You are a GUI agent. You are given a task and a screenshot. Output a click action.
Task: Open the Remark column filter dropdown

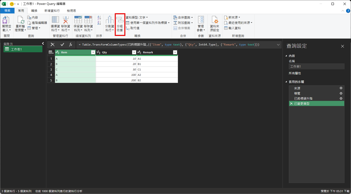(x=175, y=52)
